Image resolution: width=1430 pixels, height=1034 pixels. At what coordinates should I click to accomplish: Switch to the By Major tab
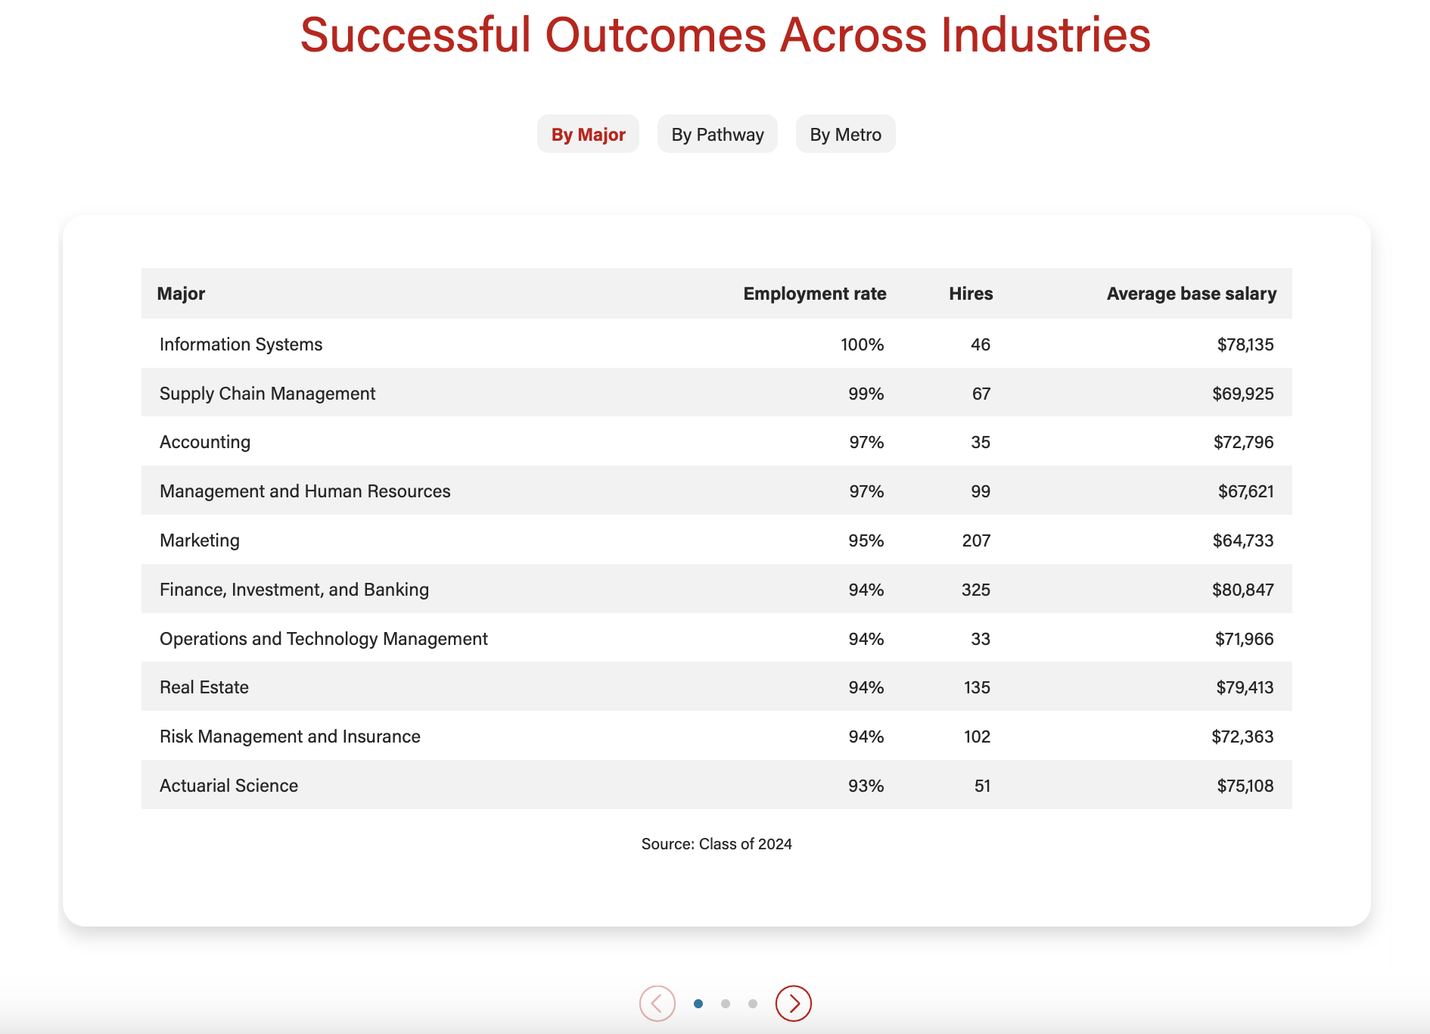point(588,135)
